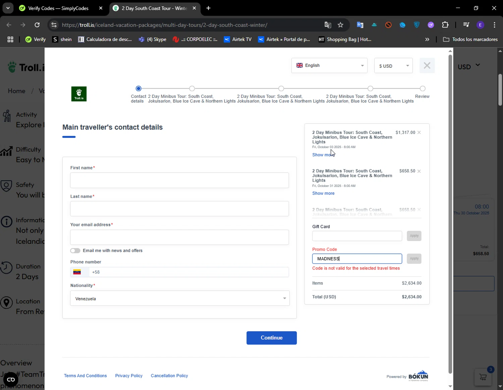The height and width of the screenshot is (390, 503).
Task: Remove the first $658.50 tour item
Action: [419, 171]
